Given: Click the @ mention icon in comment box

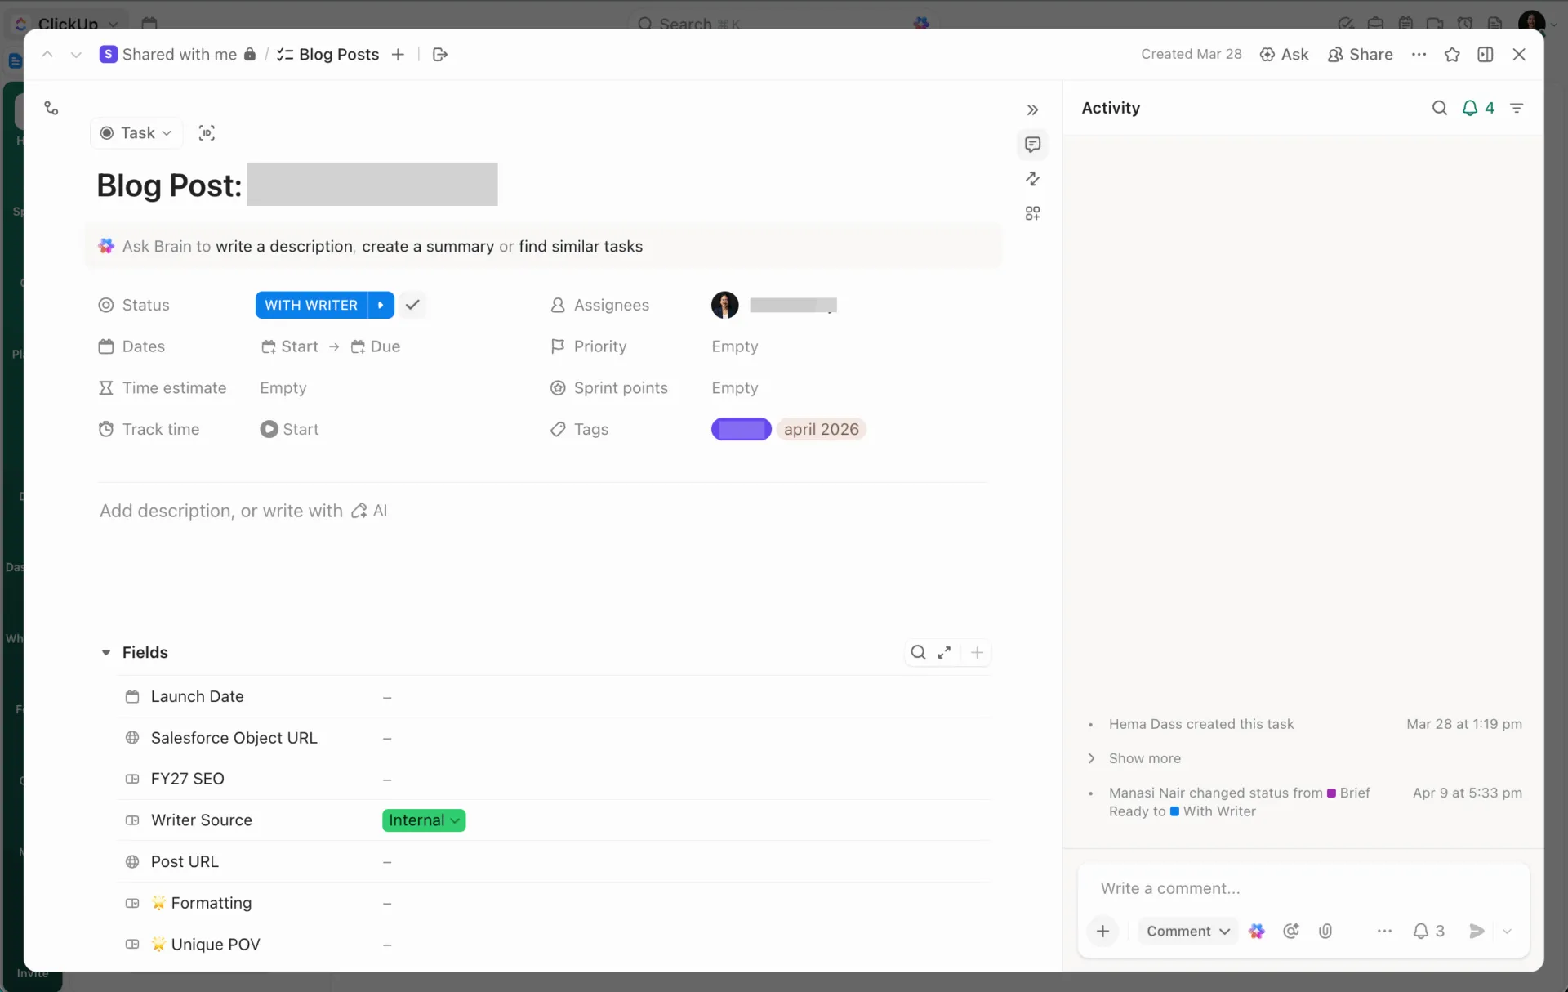Looking at the screenshot, I should tap(1291, 931).
